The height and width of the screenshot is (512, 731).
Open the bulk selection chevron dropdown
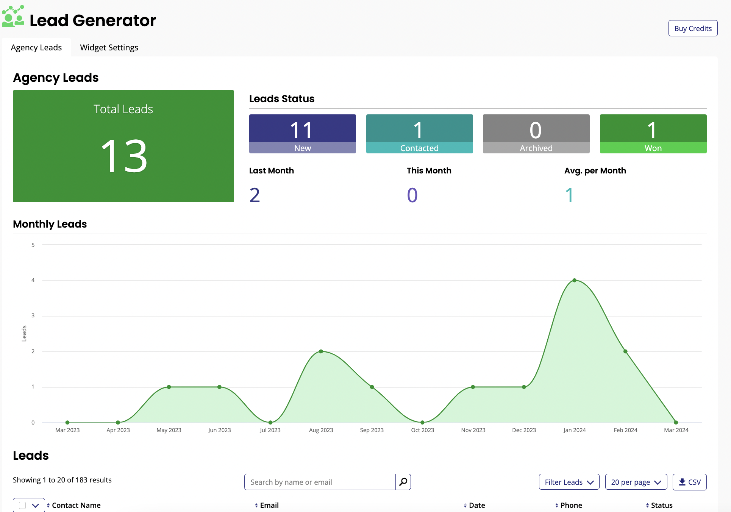click(x=36, y=505)
